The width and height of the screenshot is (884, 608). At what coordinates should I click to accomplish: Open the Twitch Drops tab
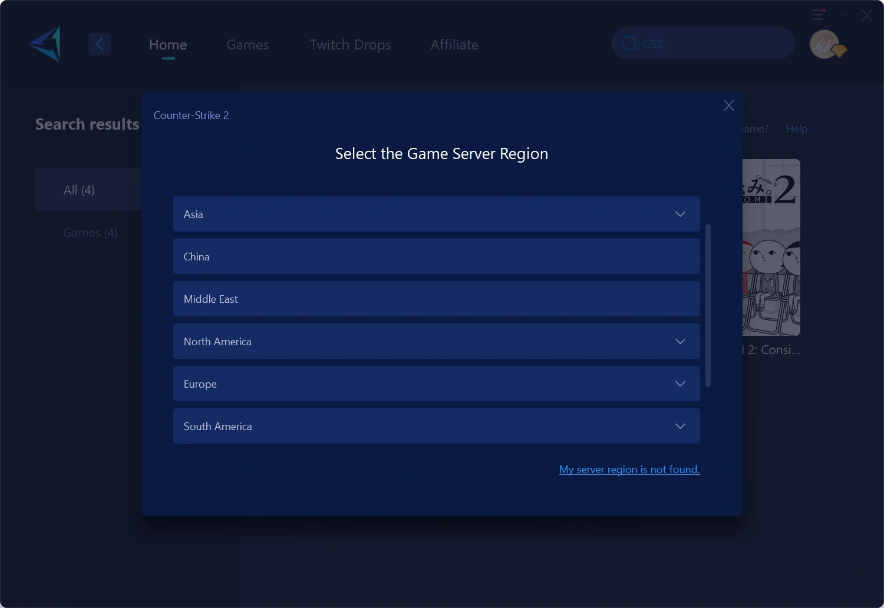tap(350, 45)
